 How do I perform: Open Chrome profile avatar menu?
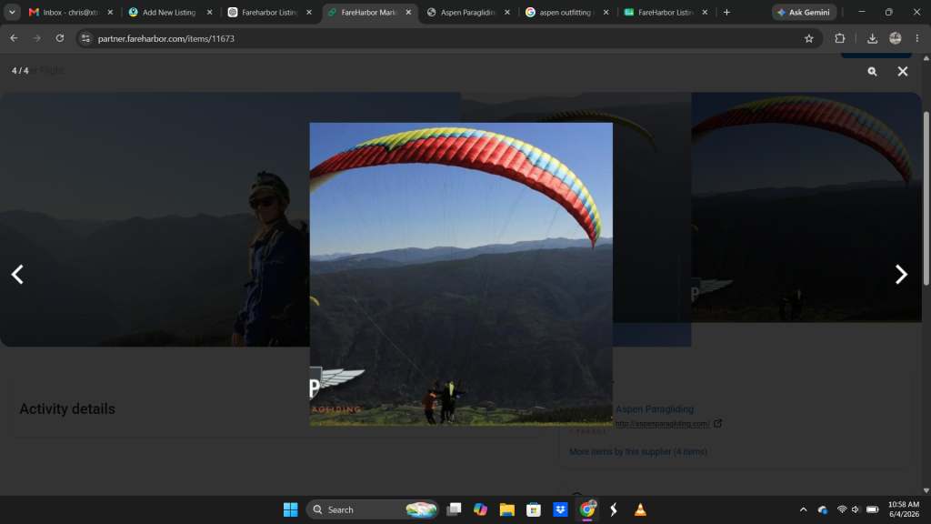coord(896,38)
